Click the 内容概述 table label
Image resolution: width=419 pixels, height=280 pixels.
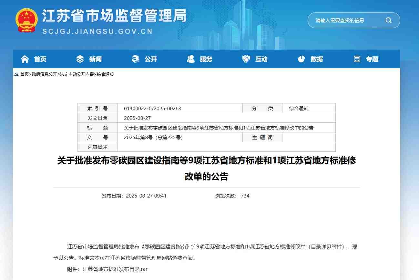97,147
